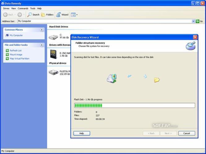206x154 pixels.
Task: Open the Forward history dropdown arrow
Action: 24,15
